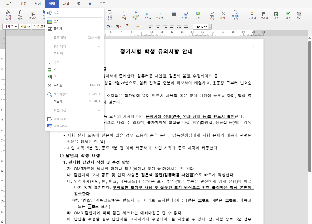Open the 쪽 menu
This screenshot has height=224, width=312.
pos(78,4)
